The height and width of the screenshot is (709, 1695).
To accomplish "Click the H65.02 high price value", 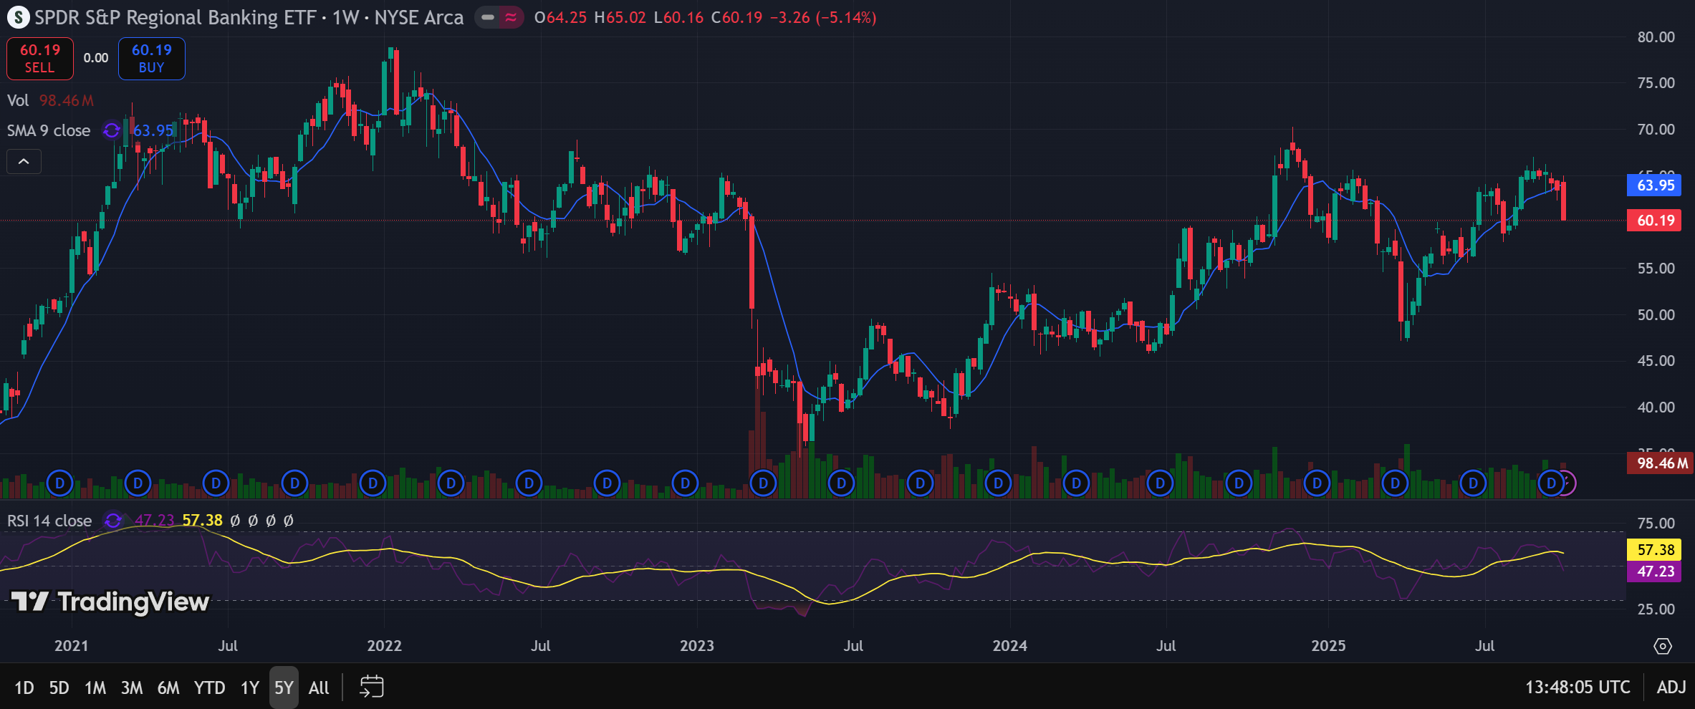I will [x=620, y=17].
